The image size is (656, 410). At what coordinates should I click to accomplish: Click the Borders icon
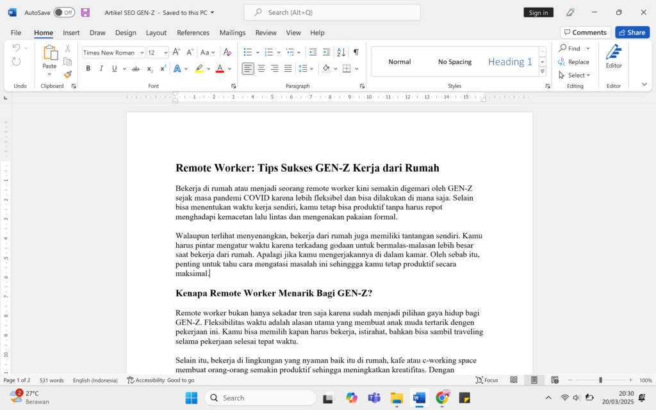(347, 69)
